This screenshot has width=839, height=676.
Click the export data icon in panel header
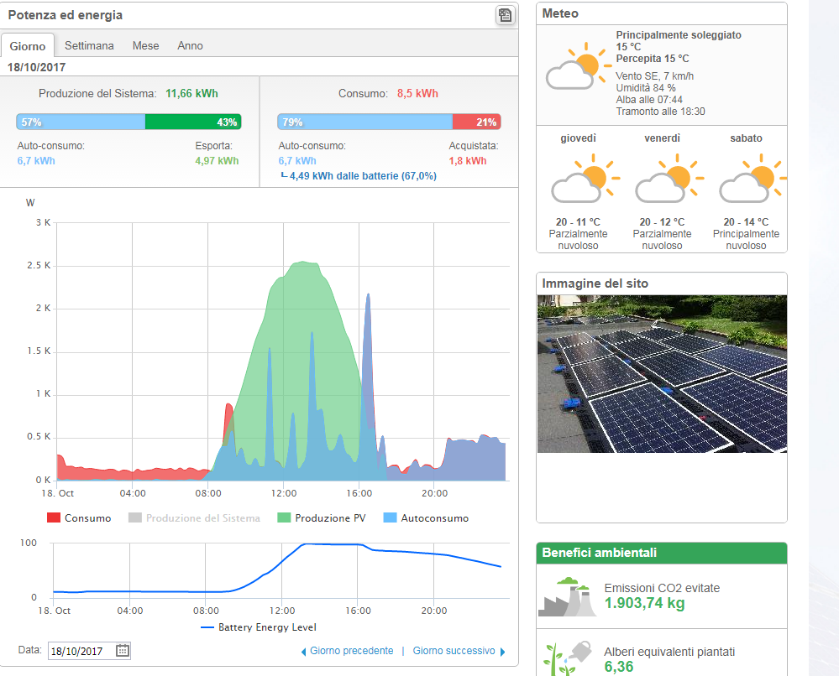[x=505, y=15]
